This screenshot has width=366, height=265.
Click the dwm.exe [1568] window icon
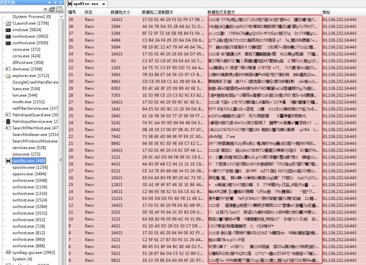[8, 69]
